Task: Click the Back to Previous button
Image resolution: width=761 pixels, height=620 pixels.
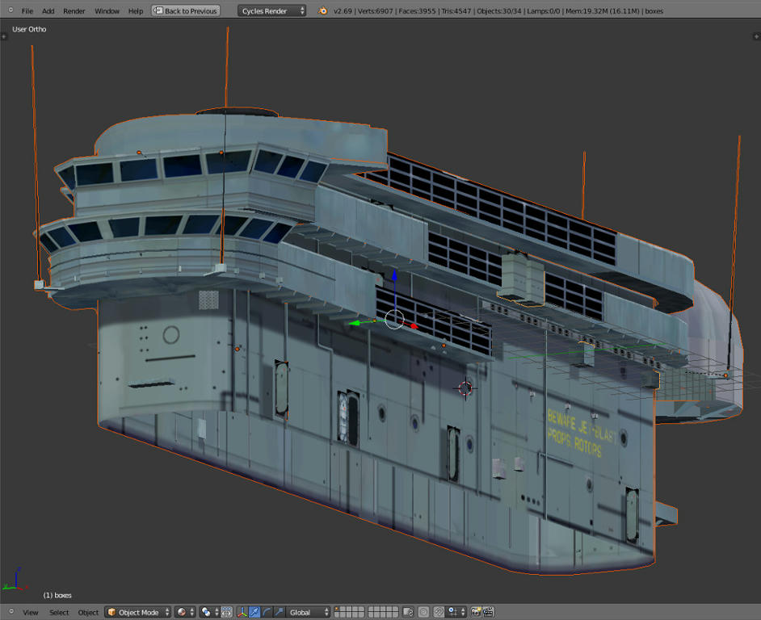Action: coord(186,11)
